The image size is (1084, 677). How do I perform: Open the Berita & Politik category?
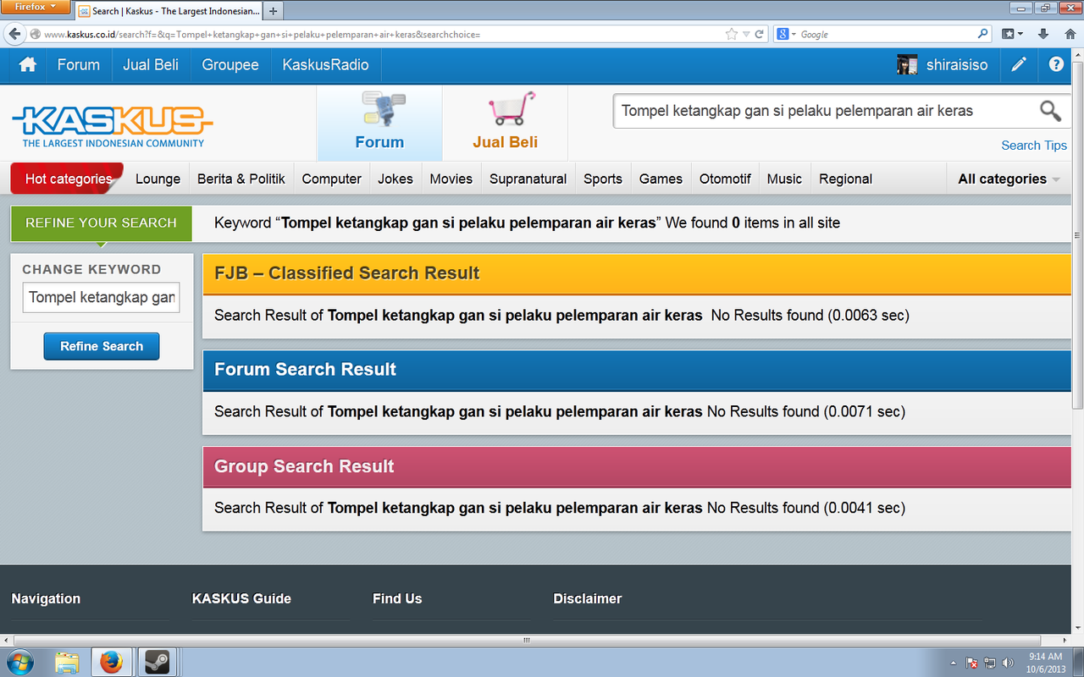click(241, 179)
